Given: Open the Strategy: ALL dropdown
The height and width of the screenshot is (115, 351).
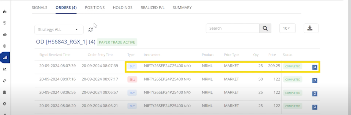Looking at the screenshot, I should [59, 29].
